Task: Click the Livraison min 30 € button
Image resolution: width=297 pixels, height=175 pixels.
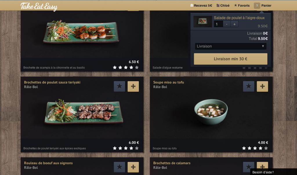Action: tap(231, 59)
